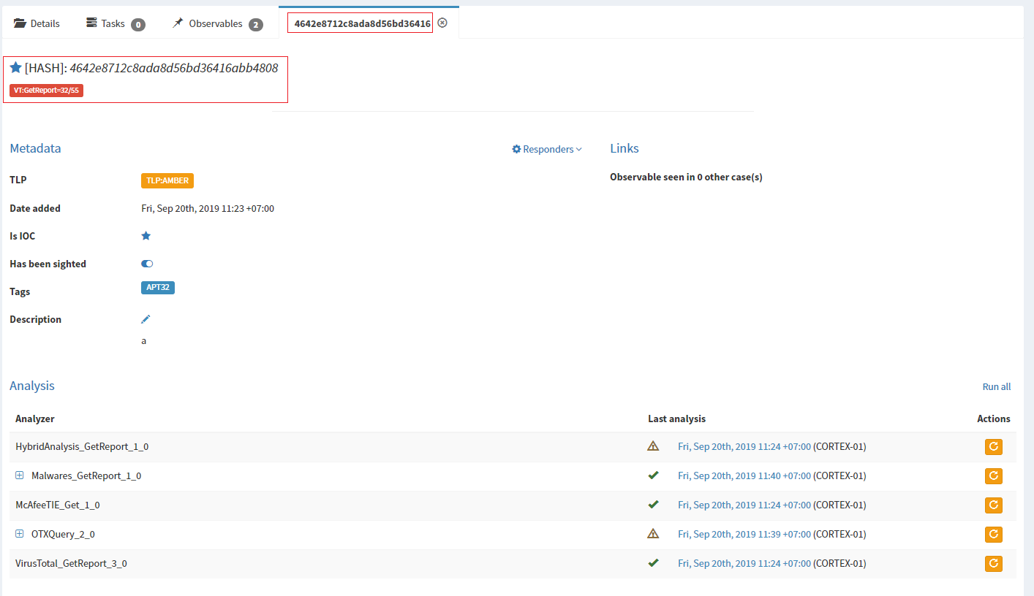Toggle the Has been sighted switch
This screenshot has height=596, width=1034.
[146, 264]
